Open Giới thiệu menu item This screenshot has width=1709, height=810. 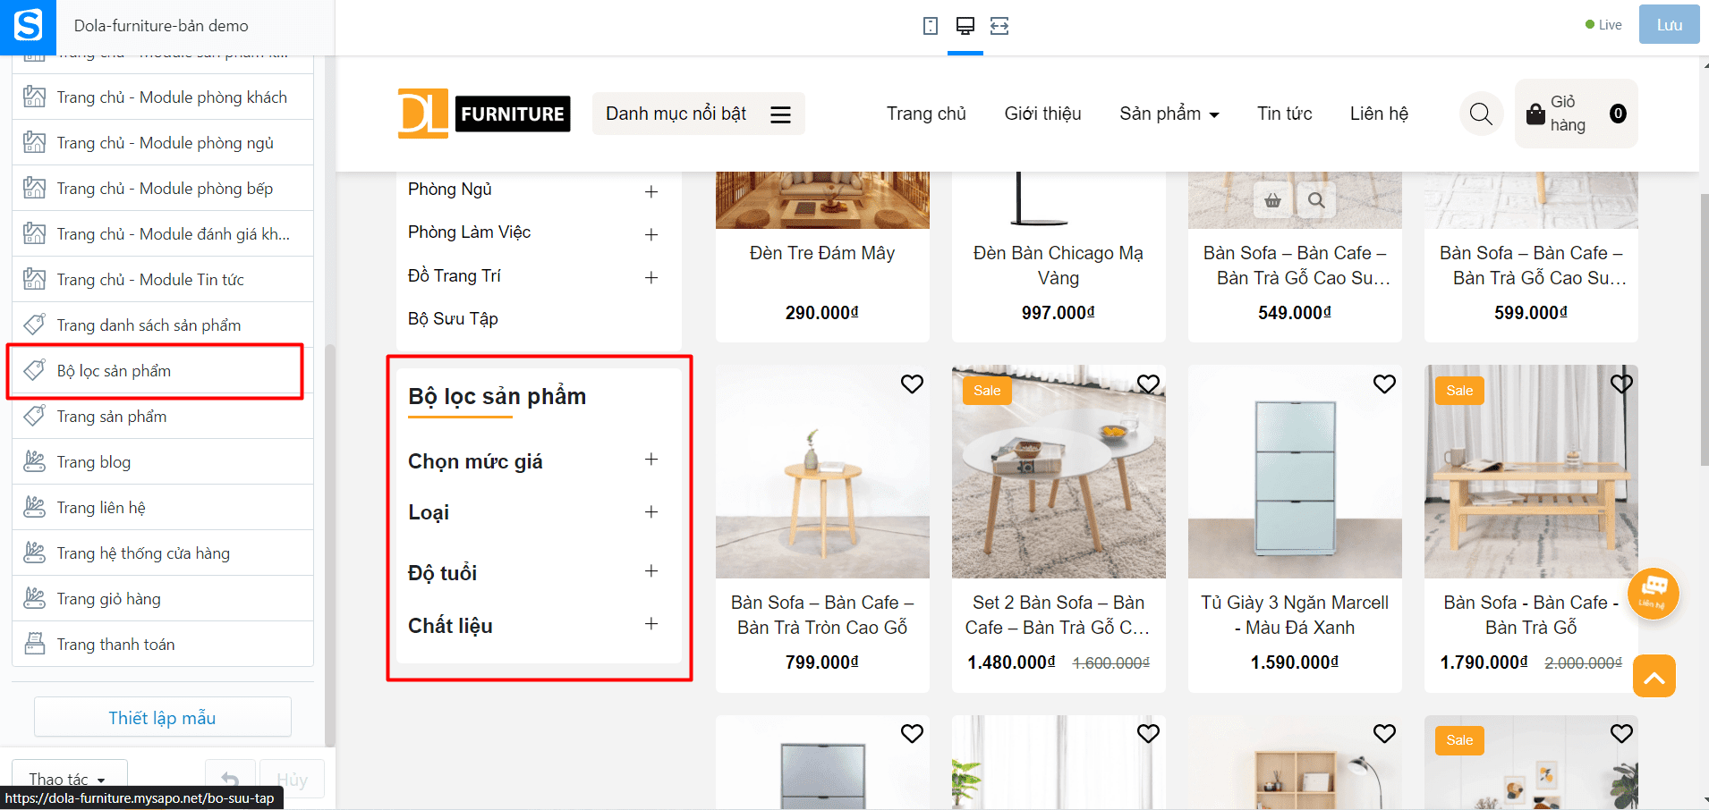(x=1042, y=114)
